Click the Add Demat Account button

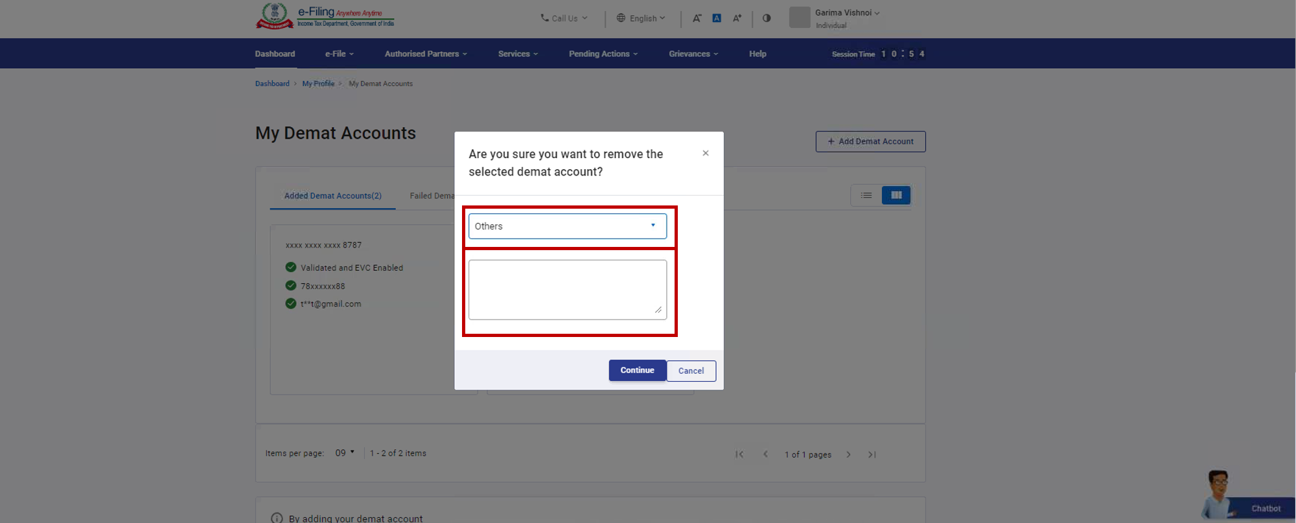point(870,141)
